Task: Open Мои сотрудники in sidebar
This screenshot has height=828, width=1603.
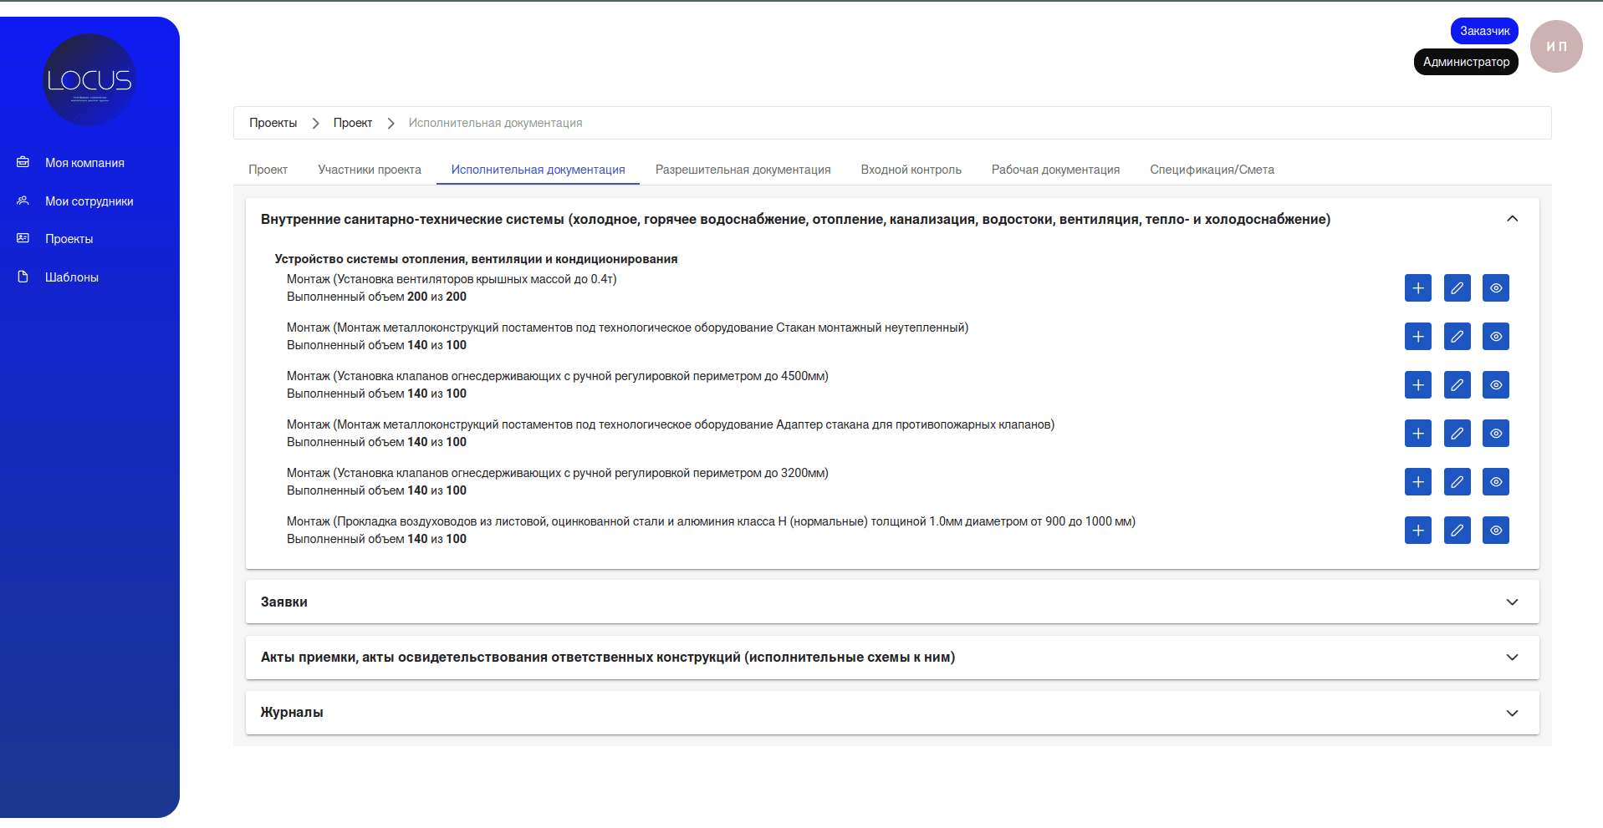Action: pyautogui.click(x=89, y=201)
